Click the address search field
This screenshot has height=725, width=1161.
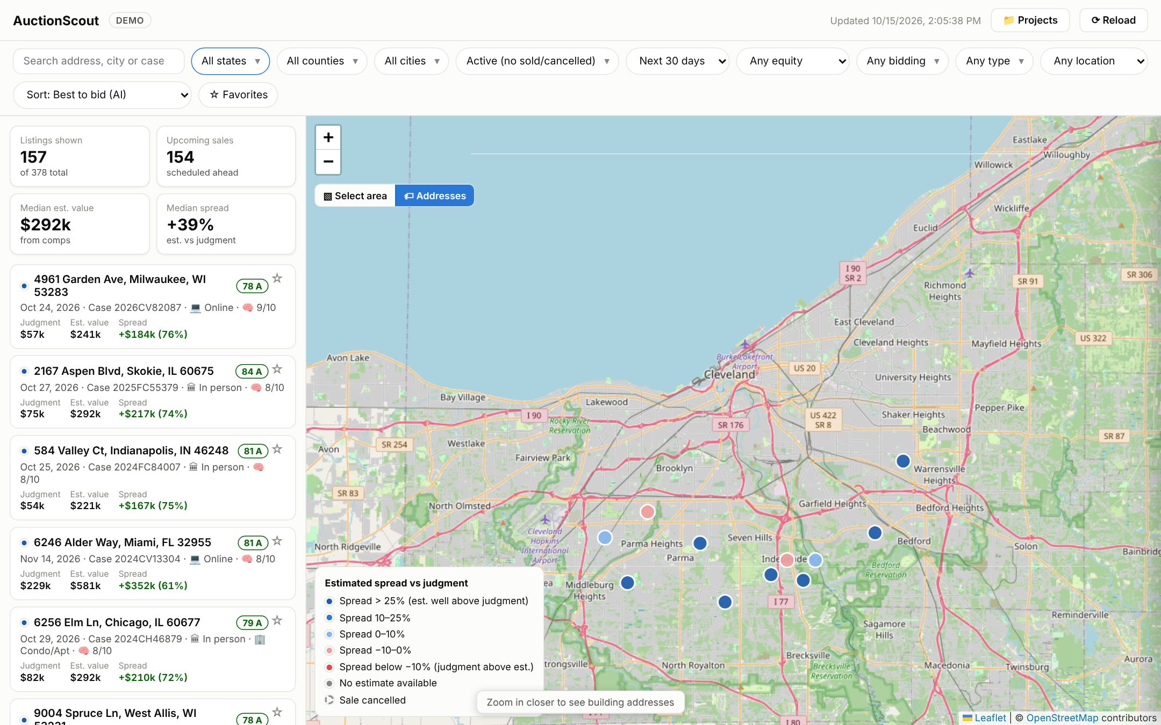click(99, 61)
